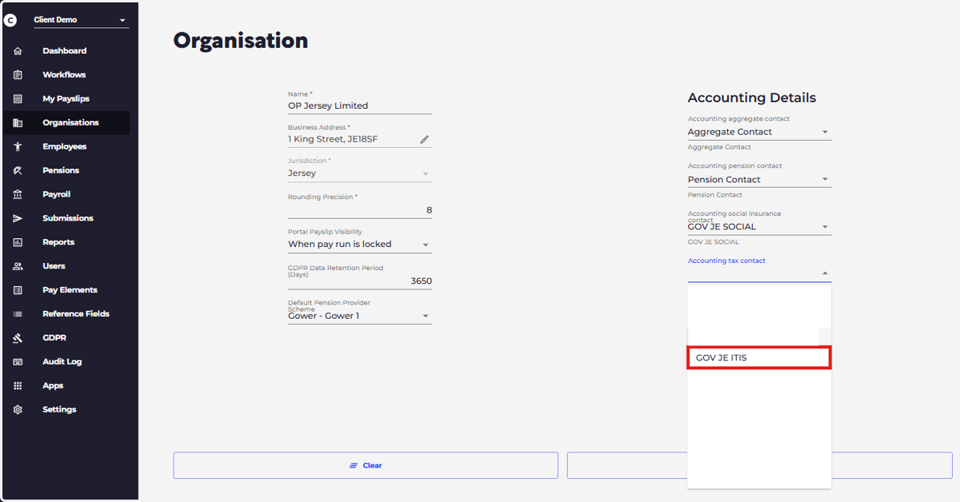Edit business address with pencil icon
This screenshot has height=502, width=960.
(x=425, y=139)
